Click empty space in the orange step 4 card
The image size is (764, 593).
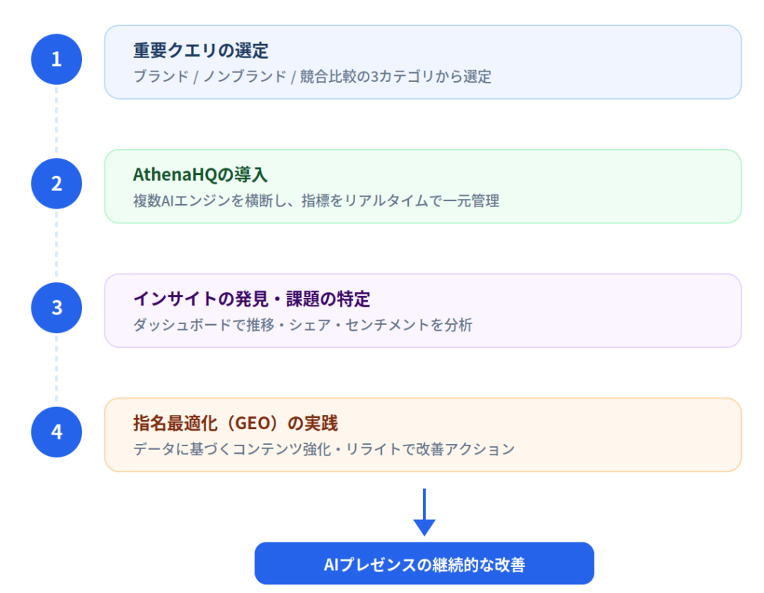point(634,435)
